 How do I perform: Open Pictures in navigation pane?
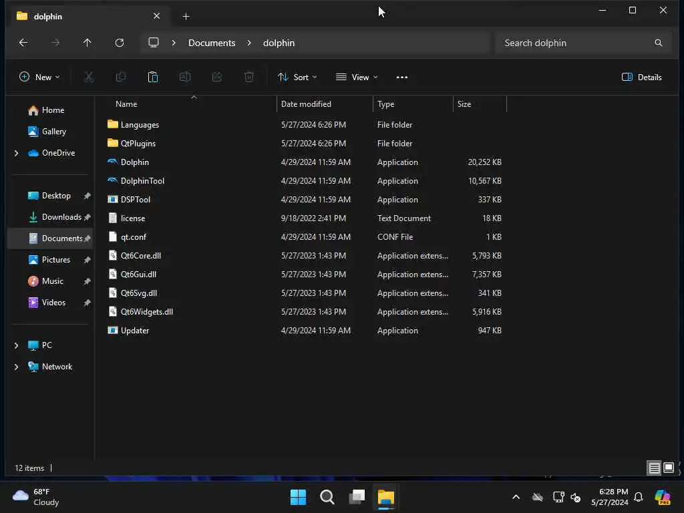click(x=49, y=260)
